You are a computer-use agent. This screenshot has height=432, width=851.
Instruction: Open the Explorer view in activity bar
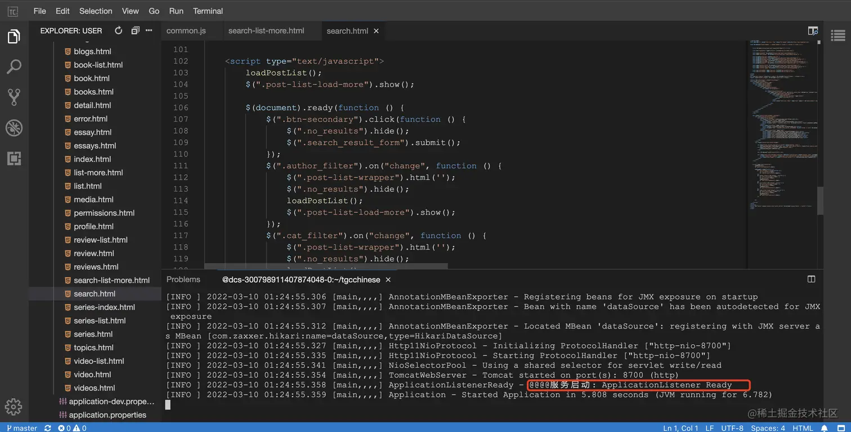pyautogui.click(x=14, y=37)
